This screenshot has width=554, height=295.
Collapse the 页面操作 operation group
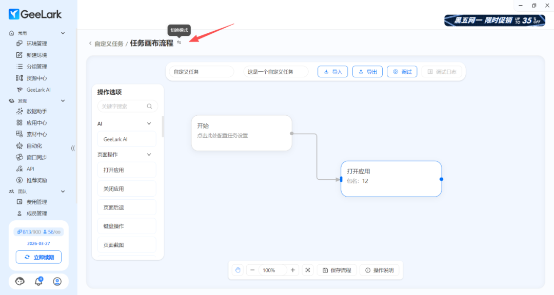coord(149,155)
